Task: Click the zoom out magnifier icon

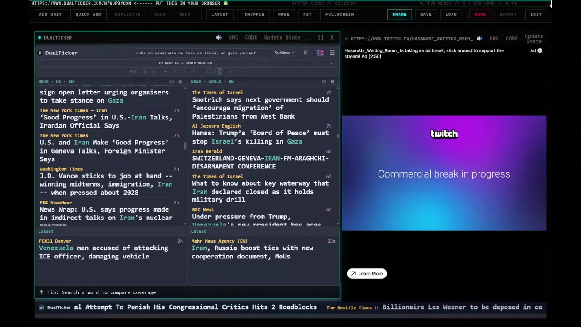Action: [144, 71]
